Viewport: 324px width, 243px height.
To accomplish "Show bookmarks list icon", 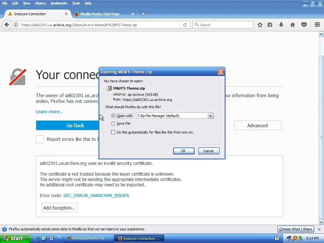I will [270, 25].
